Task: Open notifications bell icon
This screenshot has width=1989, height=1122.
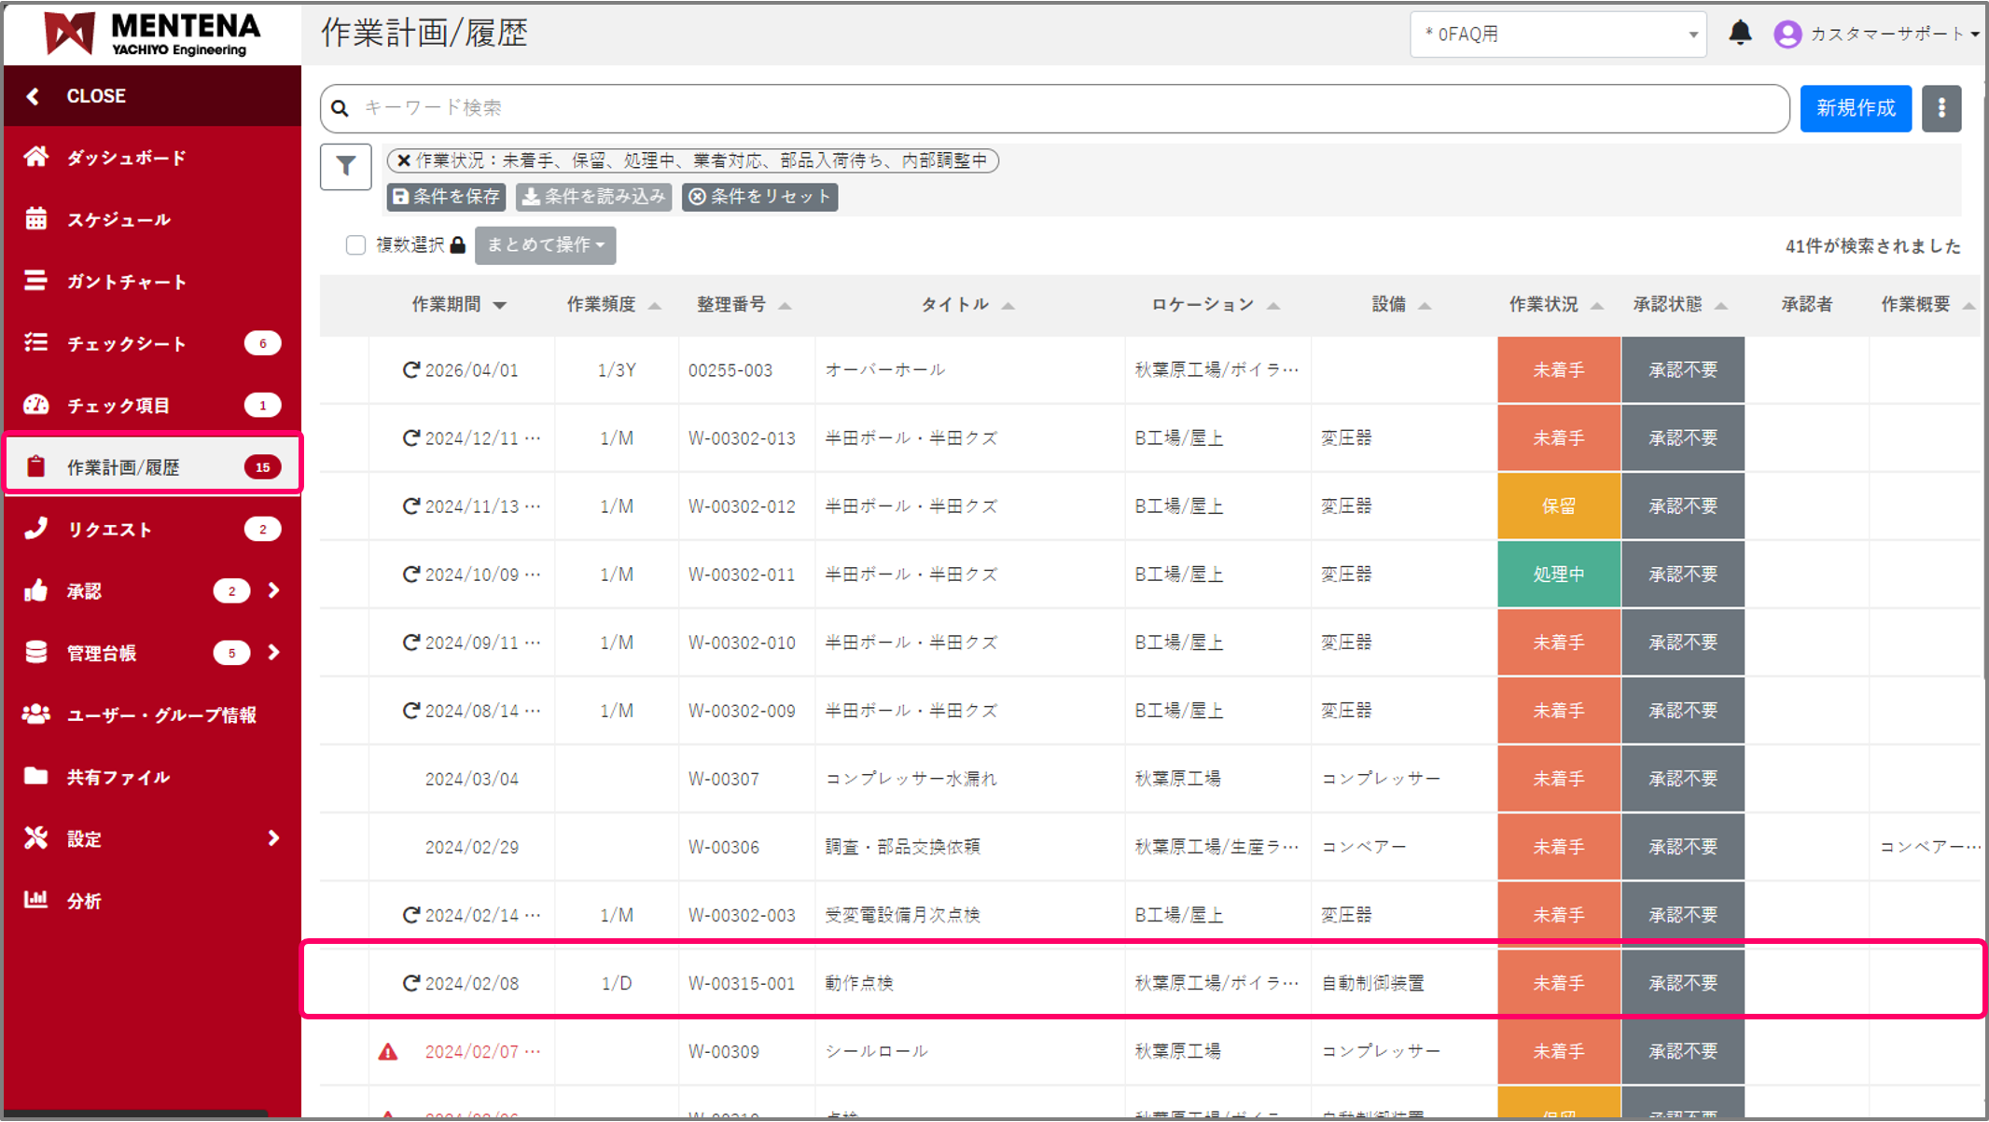Action: click(x=1740, y=34)
